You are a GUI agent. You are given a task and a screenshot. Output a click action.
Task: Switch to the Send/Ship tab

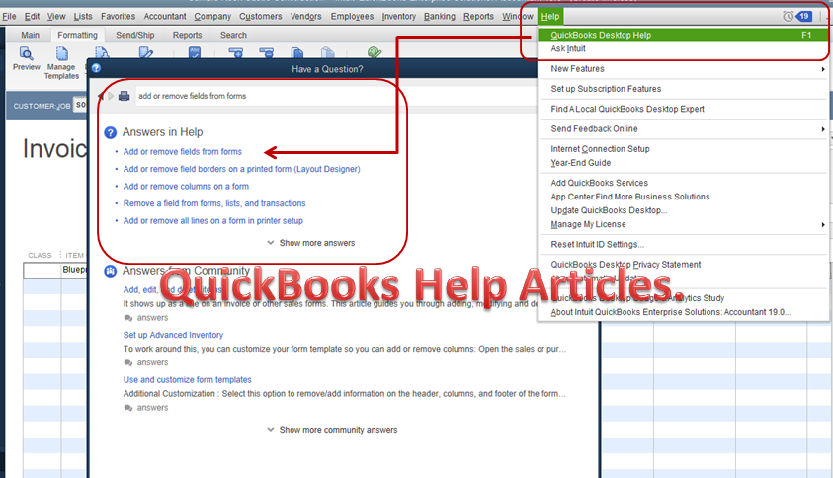tap(135, 35)
